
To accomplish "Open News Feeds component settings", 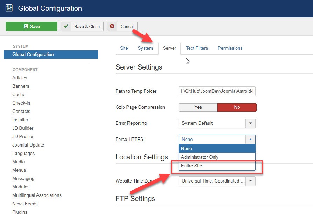I will pyautogui.click(x=25, y=204).
